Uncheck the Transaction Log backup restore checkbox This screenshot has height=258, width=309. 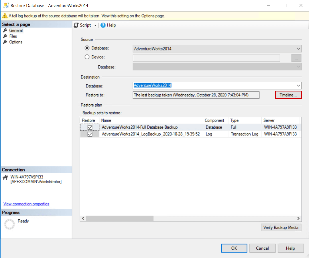90,134
